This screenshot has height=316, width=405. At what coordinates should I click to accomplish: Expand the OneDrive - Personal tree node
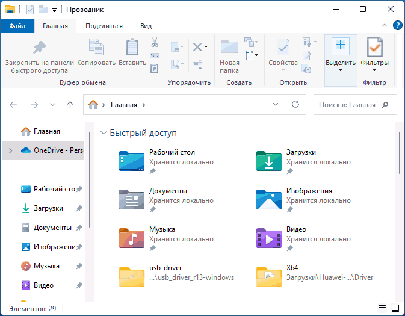10,150
